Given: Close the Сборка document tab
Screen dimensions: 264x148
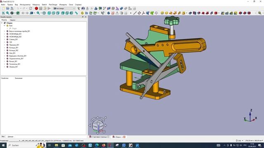Looking at the screenshot, I should click(x=125, y=137).
